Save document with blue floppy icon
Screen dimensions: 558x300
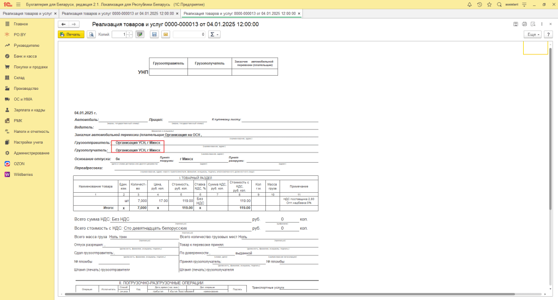point(154,34)
